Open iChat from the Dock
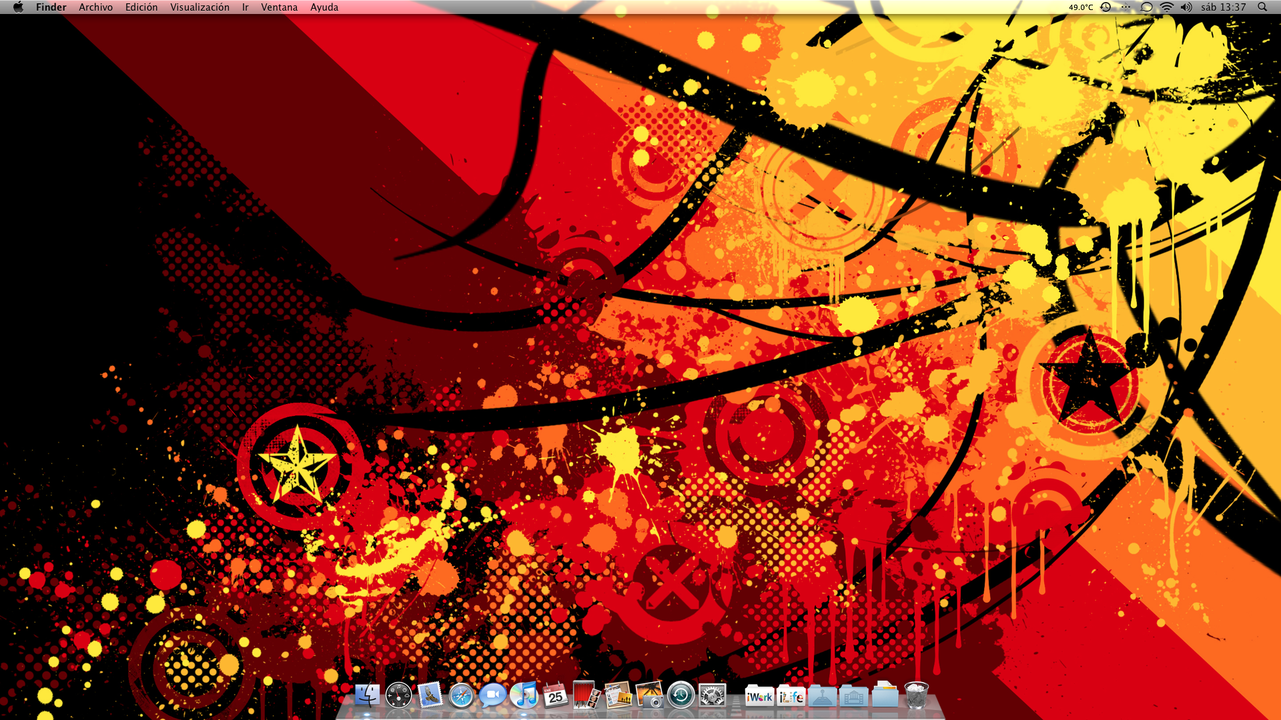 [x=492, y=695]
